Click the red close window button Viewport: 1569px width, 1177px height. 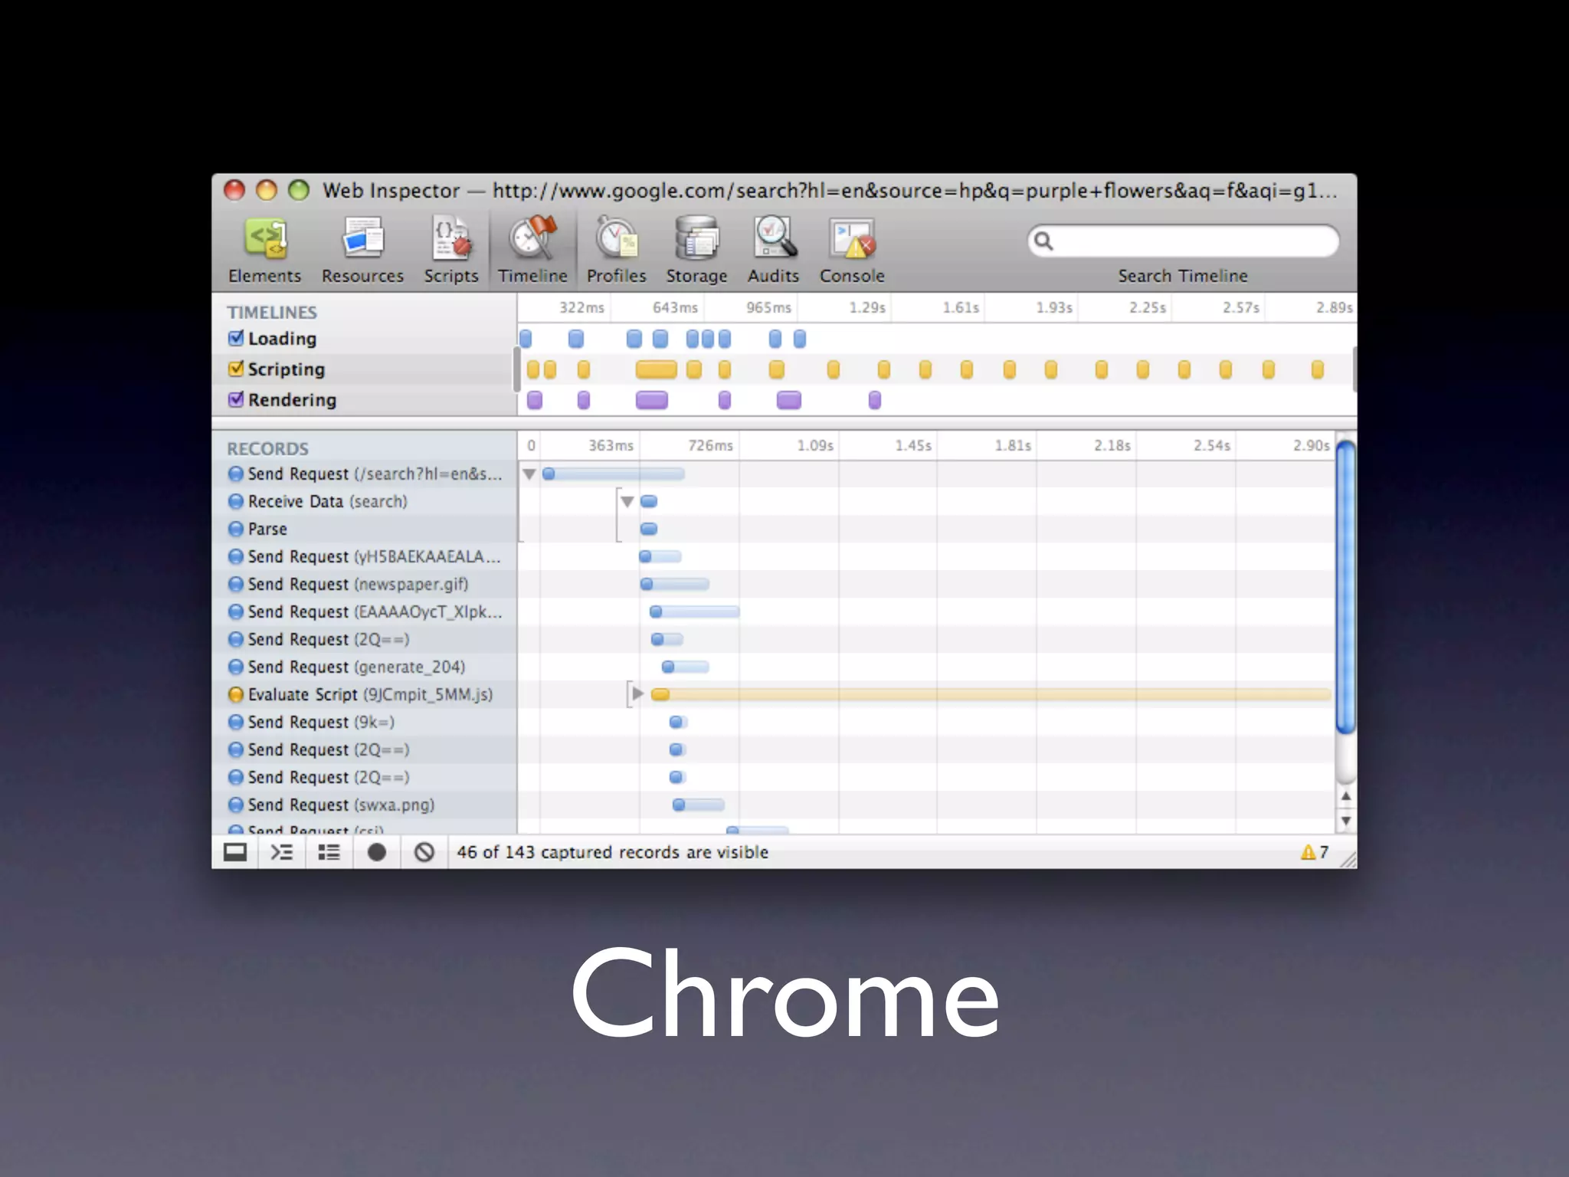coord(234,190)
